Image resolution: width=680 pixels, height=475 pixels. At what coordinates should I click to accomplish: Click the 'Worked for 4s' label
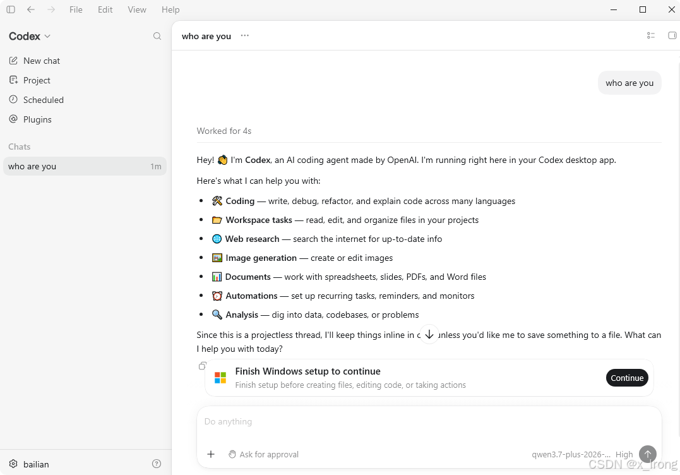point(224,131)
